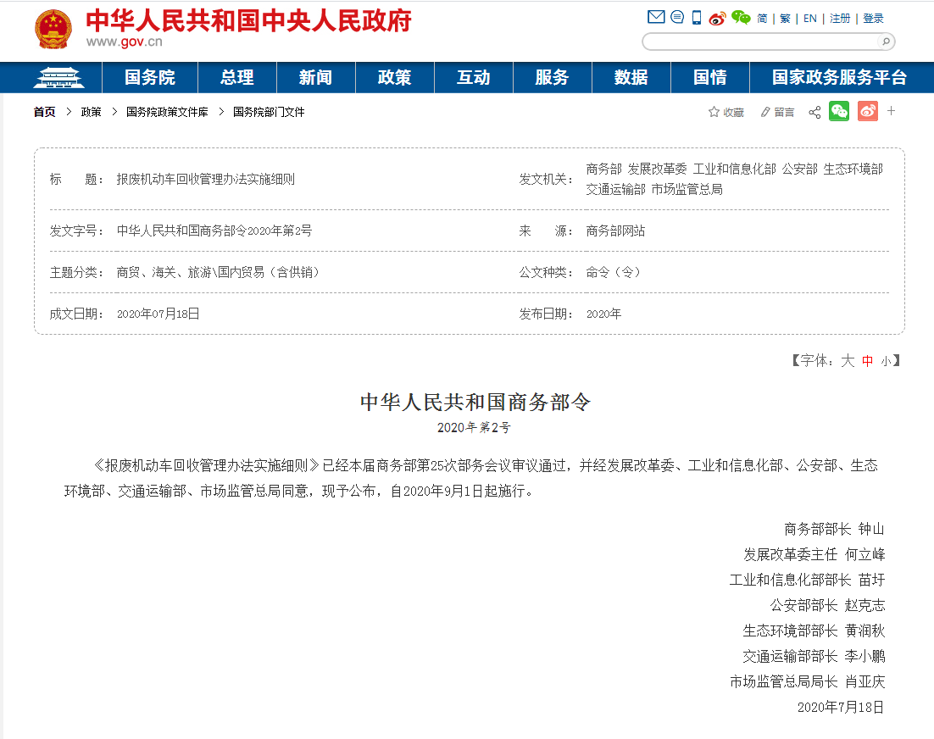Click the source value 商务部网站
Image resolution: width=934 pixels, height=739 pixels.
615,231
